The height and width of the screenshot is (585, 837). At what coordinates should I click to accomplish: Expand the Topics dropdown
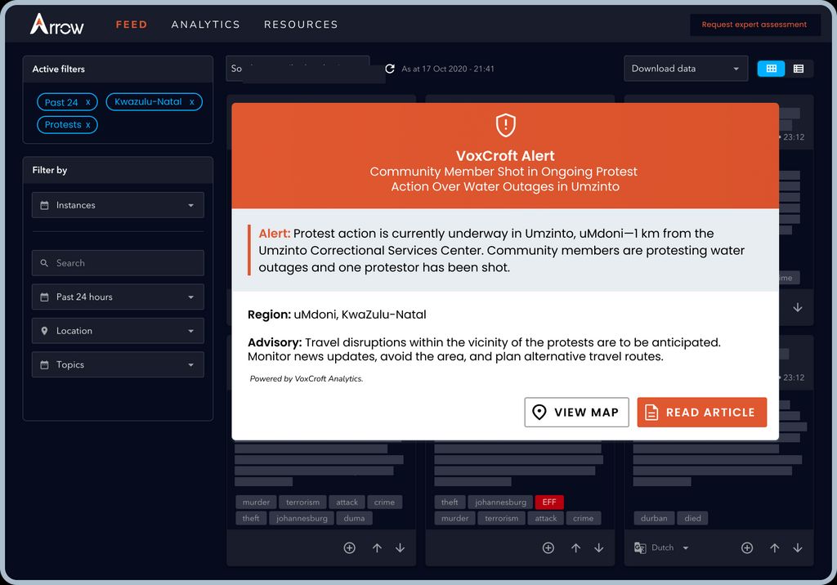(118, 364)
